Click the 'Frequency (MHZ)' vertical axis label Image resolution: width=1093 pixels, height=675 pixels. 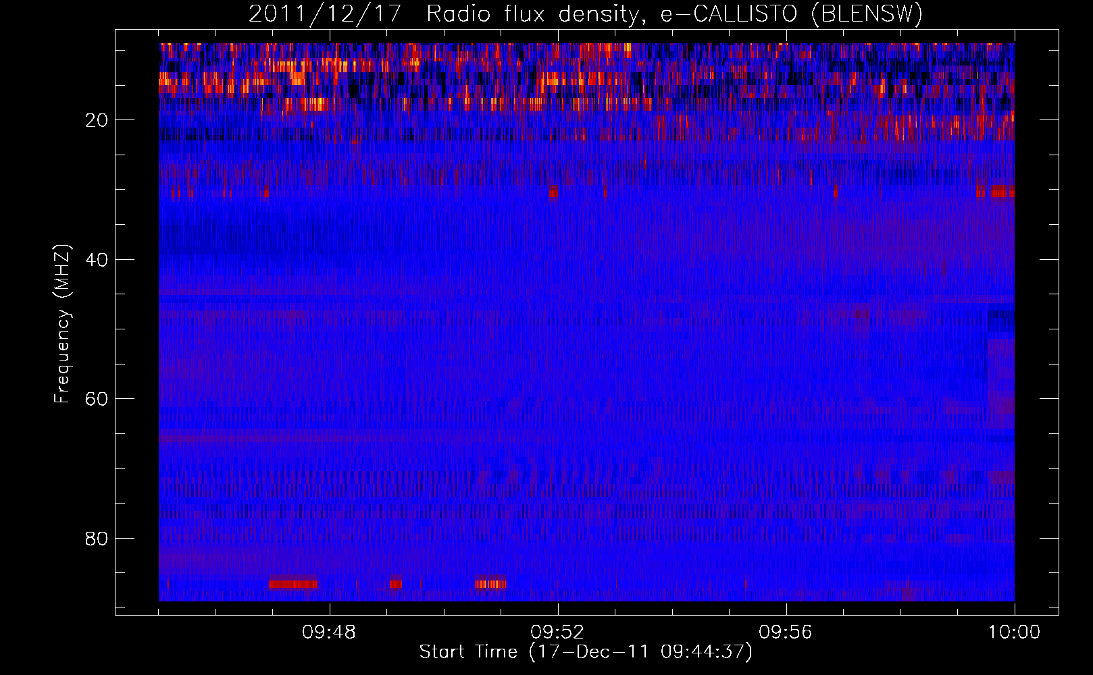[62, 324]
